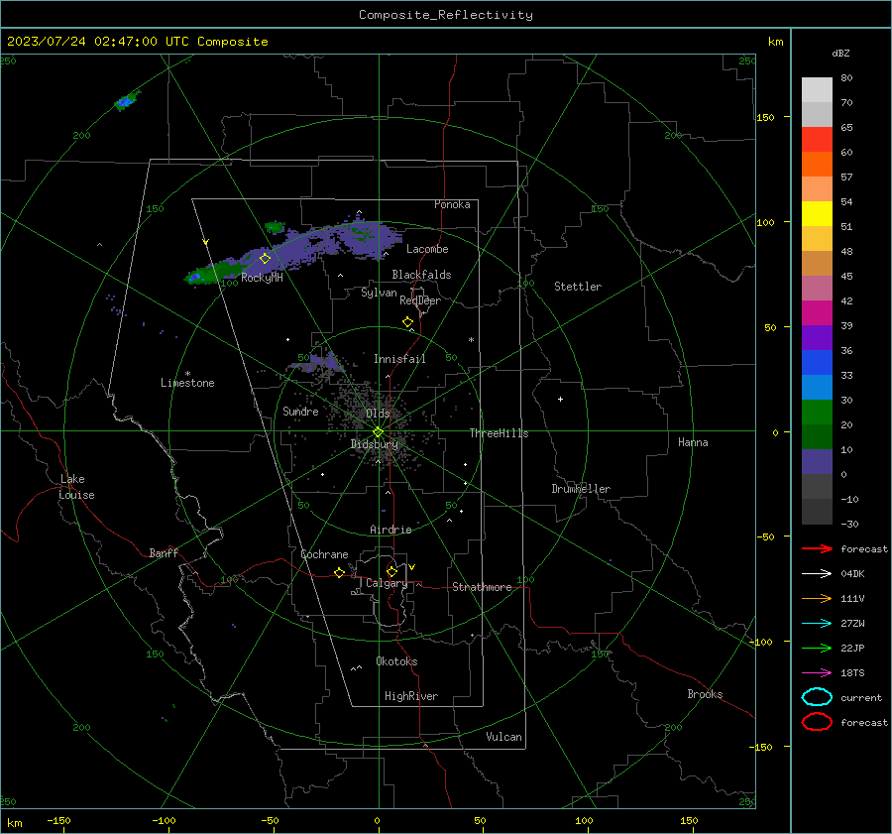Click the Lacombe city label

[x=427, y=249]
